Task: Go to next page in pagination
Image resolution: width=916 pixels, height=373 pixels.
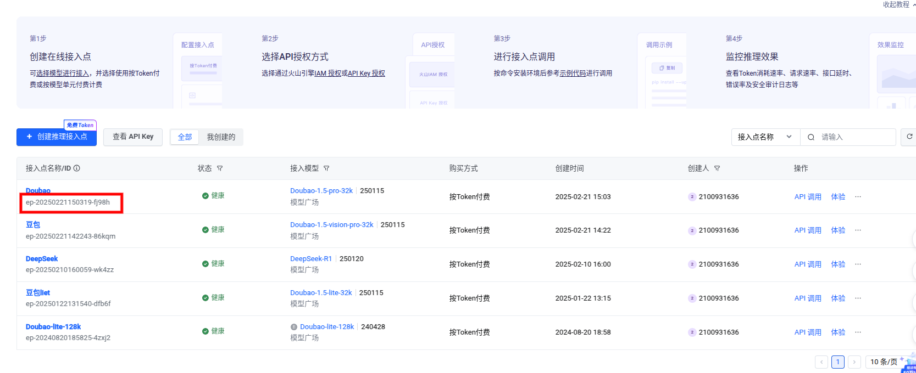Action: (854, 362)
